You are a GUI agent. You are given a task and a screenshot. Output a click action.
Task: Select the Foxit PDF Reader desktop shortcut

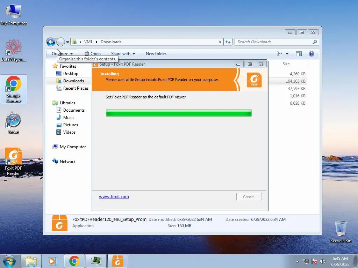click(x=14, y=162)
